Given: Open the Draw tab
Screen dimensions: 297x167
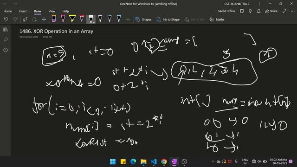Looking at the screenshot, I should (38, 11).
